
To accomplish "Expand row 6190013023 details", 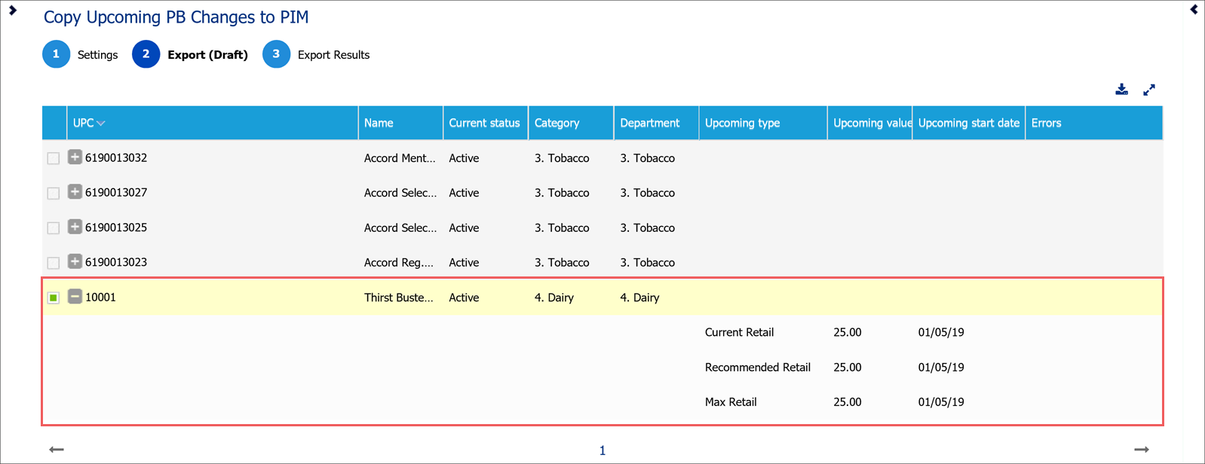I will point(75,261).
